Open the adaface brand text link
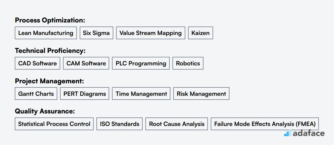 [x=309, y=133]
